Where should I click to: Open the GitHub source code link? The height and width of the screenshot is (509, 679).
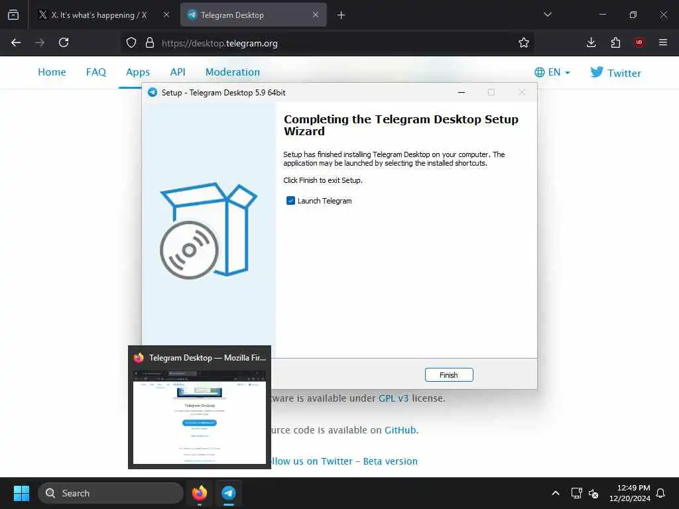click(x=401, y=430)
